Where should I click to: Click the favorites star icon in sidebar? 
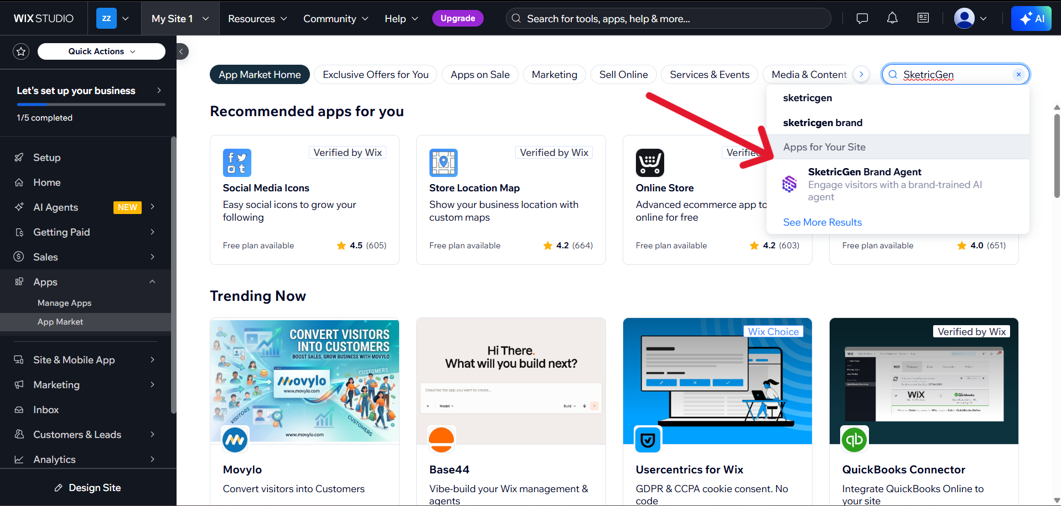click(21, 51)
